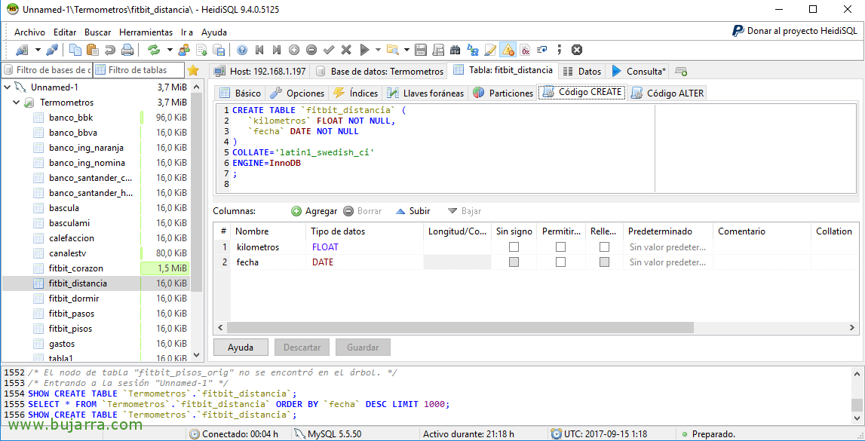
Task: Toggle Permitir NULL checkbox for fecha
Action: 560,262
